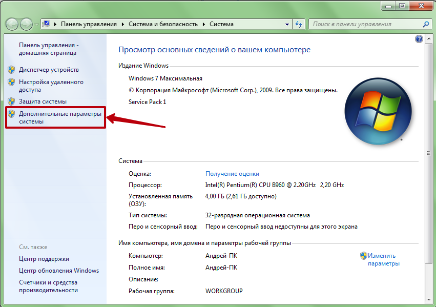Click the shield icon beside Защита системы
The width and height of the screenshot is (436, 307).
[11, 101]
